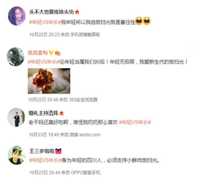Open the suited man avatar of 婚礼主持浩炜
This screenshot has width=198, height=184.
(x=16, y=117)
